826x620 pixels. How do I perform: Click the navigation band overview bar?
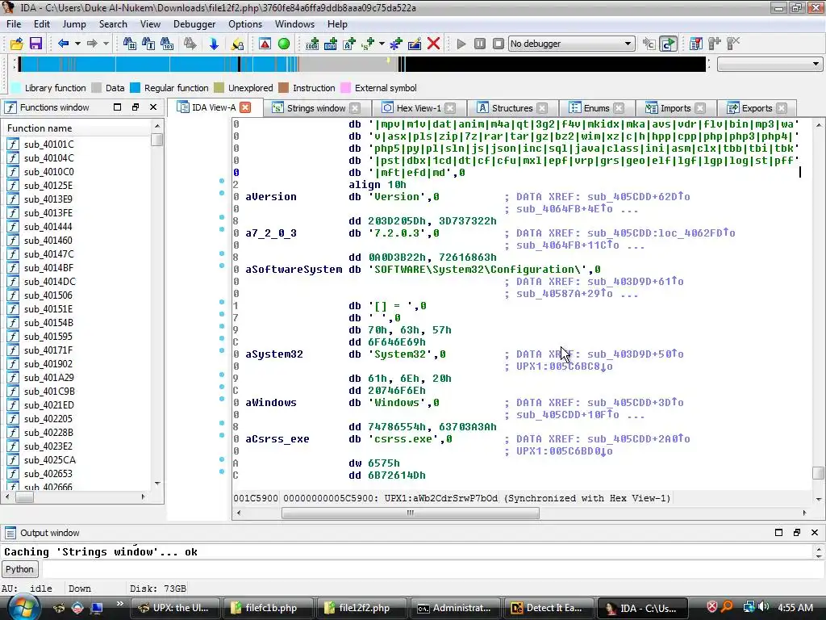coord(362,65)
